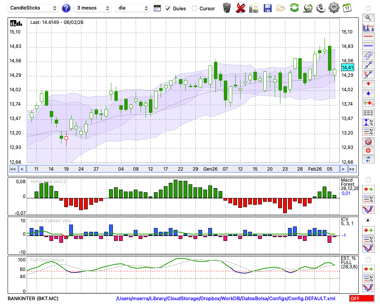This screenshot has height=304, width=380.
Task: Click the red down arrow marker tool
Action: 368,84
